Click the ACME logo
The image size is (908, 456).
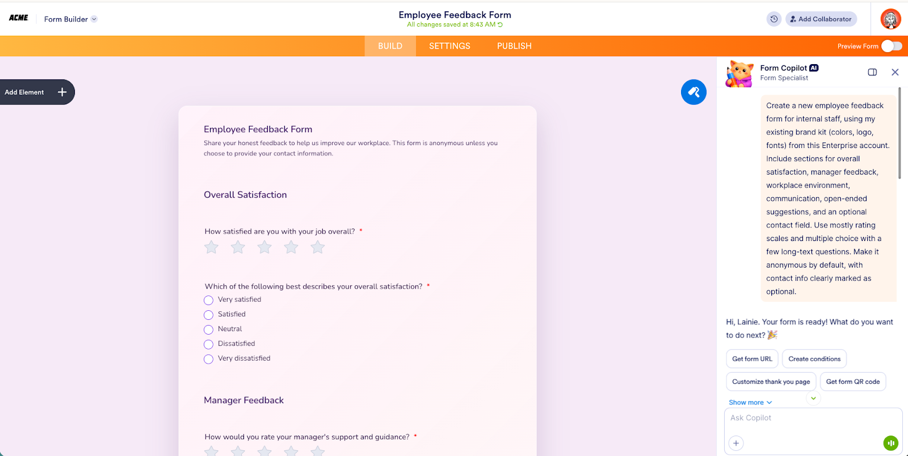(19, 18)
